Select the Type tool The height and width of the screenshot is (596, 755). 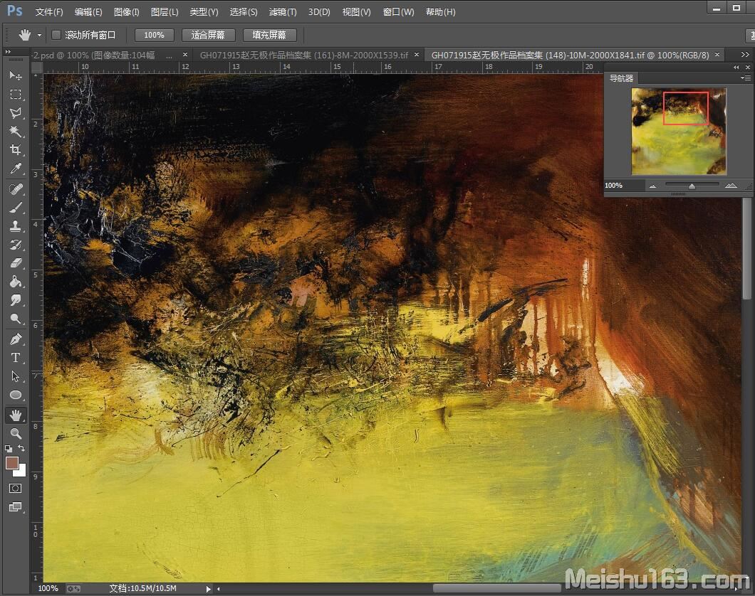point(16,358)
